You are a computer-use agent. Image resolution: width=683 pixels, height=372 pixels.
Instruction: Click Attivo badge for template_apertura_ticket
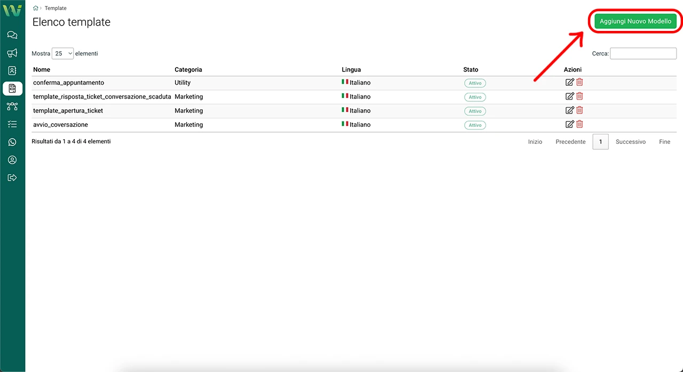pos(475,111)
